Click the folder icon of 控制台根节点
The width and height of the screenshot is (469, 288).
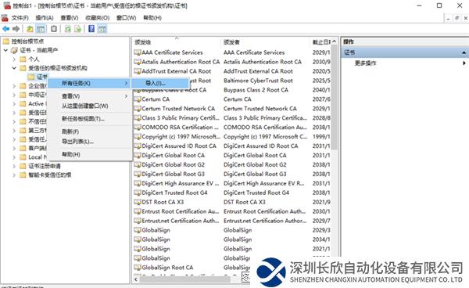(x=6, y=41)
